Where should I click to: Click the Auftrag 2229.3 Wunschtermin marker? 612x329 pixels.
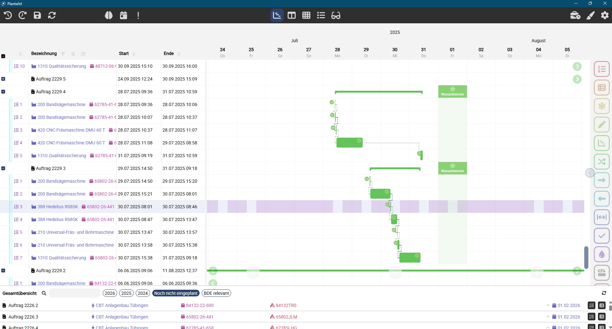pyautogui.click(x=452, y=168)
